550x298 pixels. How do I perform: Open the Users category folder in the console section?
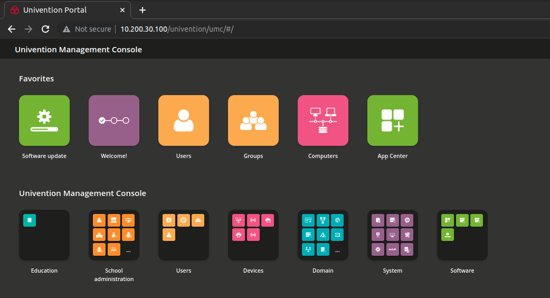click(184, 235)
